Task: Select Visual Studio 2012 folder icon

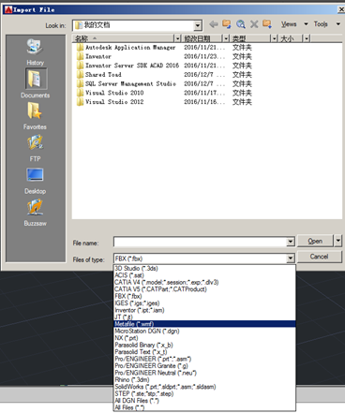Action: coord(80,102)
